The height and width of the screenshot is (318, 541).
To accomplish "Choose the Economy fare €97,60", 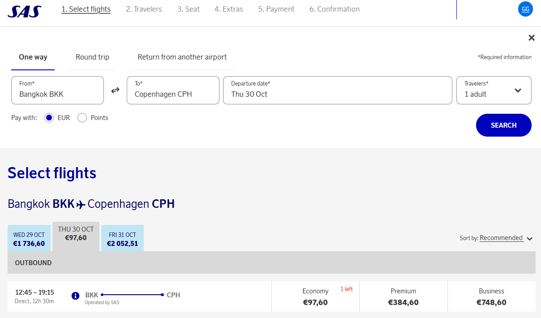I will (315, 297).
